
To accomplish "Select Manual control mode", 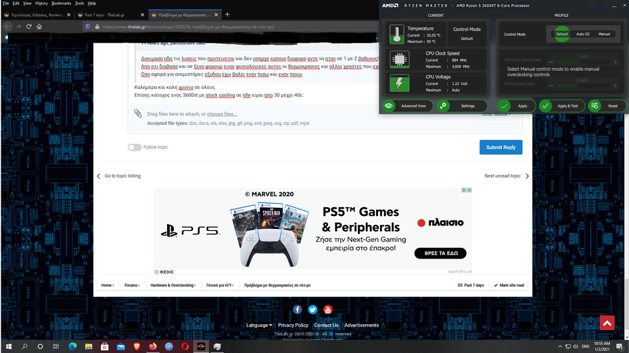I will [x=604, y=34].
